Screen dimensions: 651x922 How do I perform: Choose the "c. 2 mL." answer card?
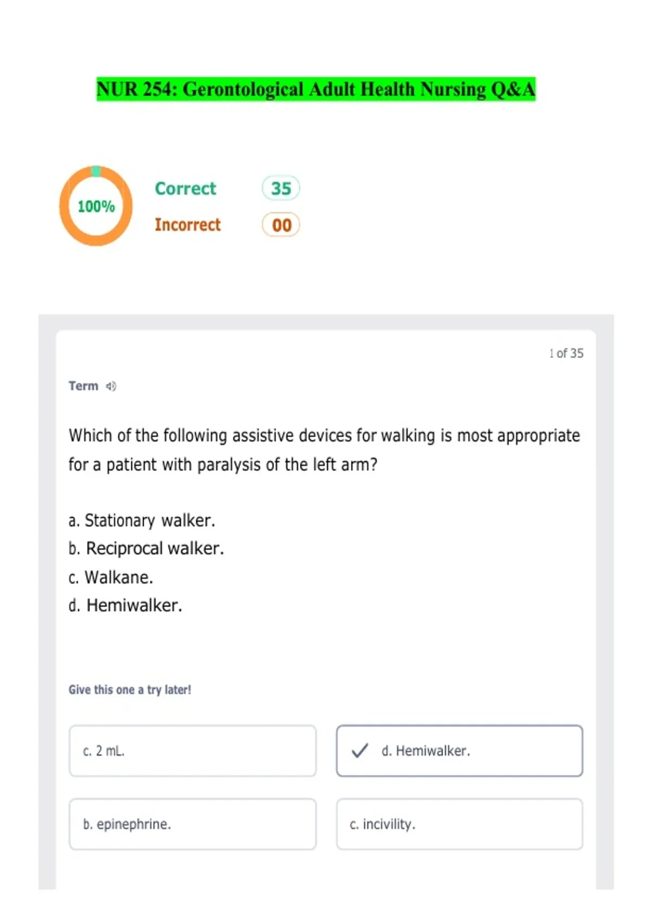[193, 751]
